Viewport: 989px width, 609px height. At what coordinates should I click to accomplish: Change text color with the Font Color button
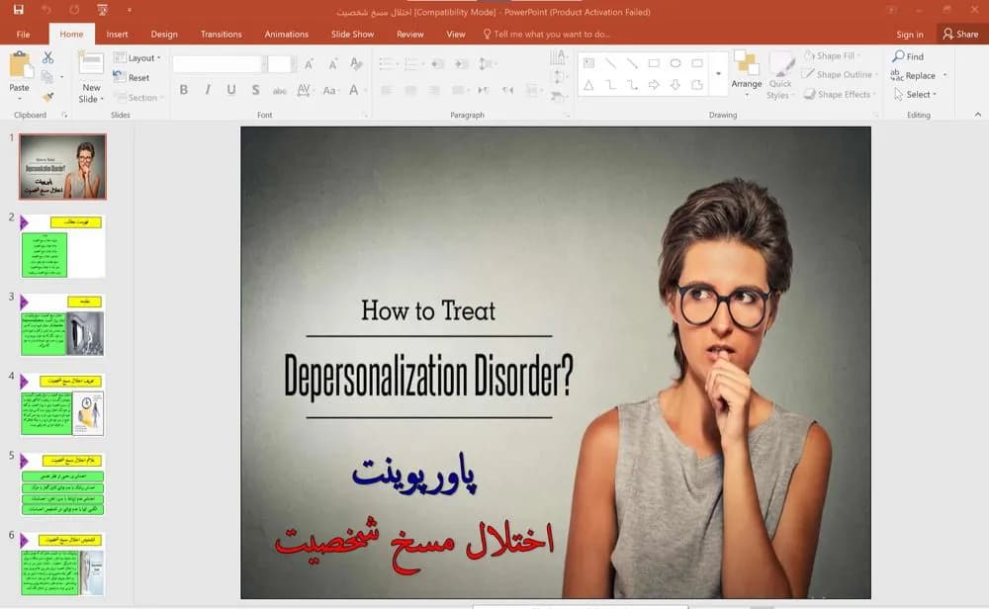click(x=354, y=90)
